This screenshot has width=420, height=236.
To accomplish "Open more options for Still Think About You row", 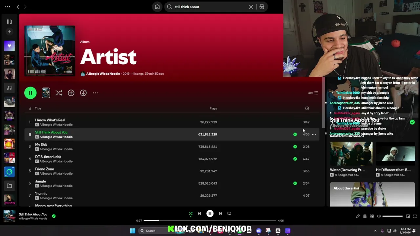I will pos(314,134).
